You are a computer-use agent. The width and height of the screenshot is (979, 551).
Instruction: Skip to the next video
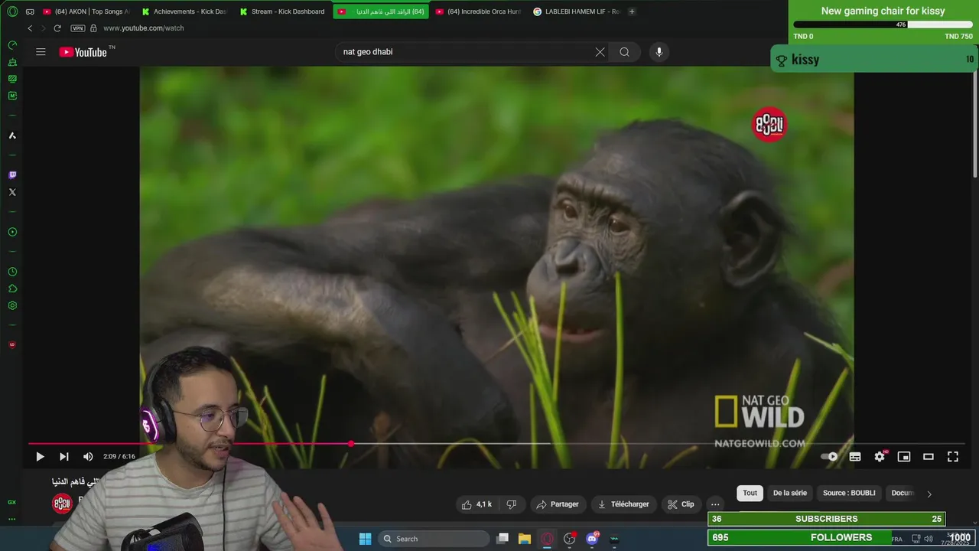[64, 457]
